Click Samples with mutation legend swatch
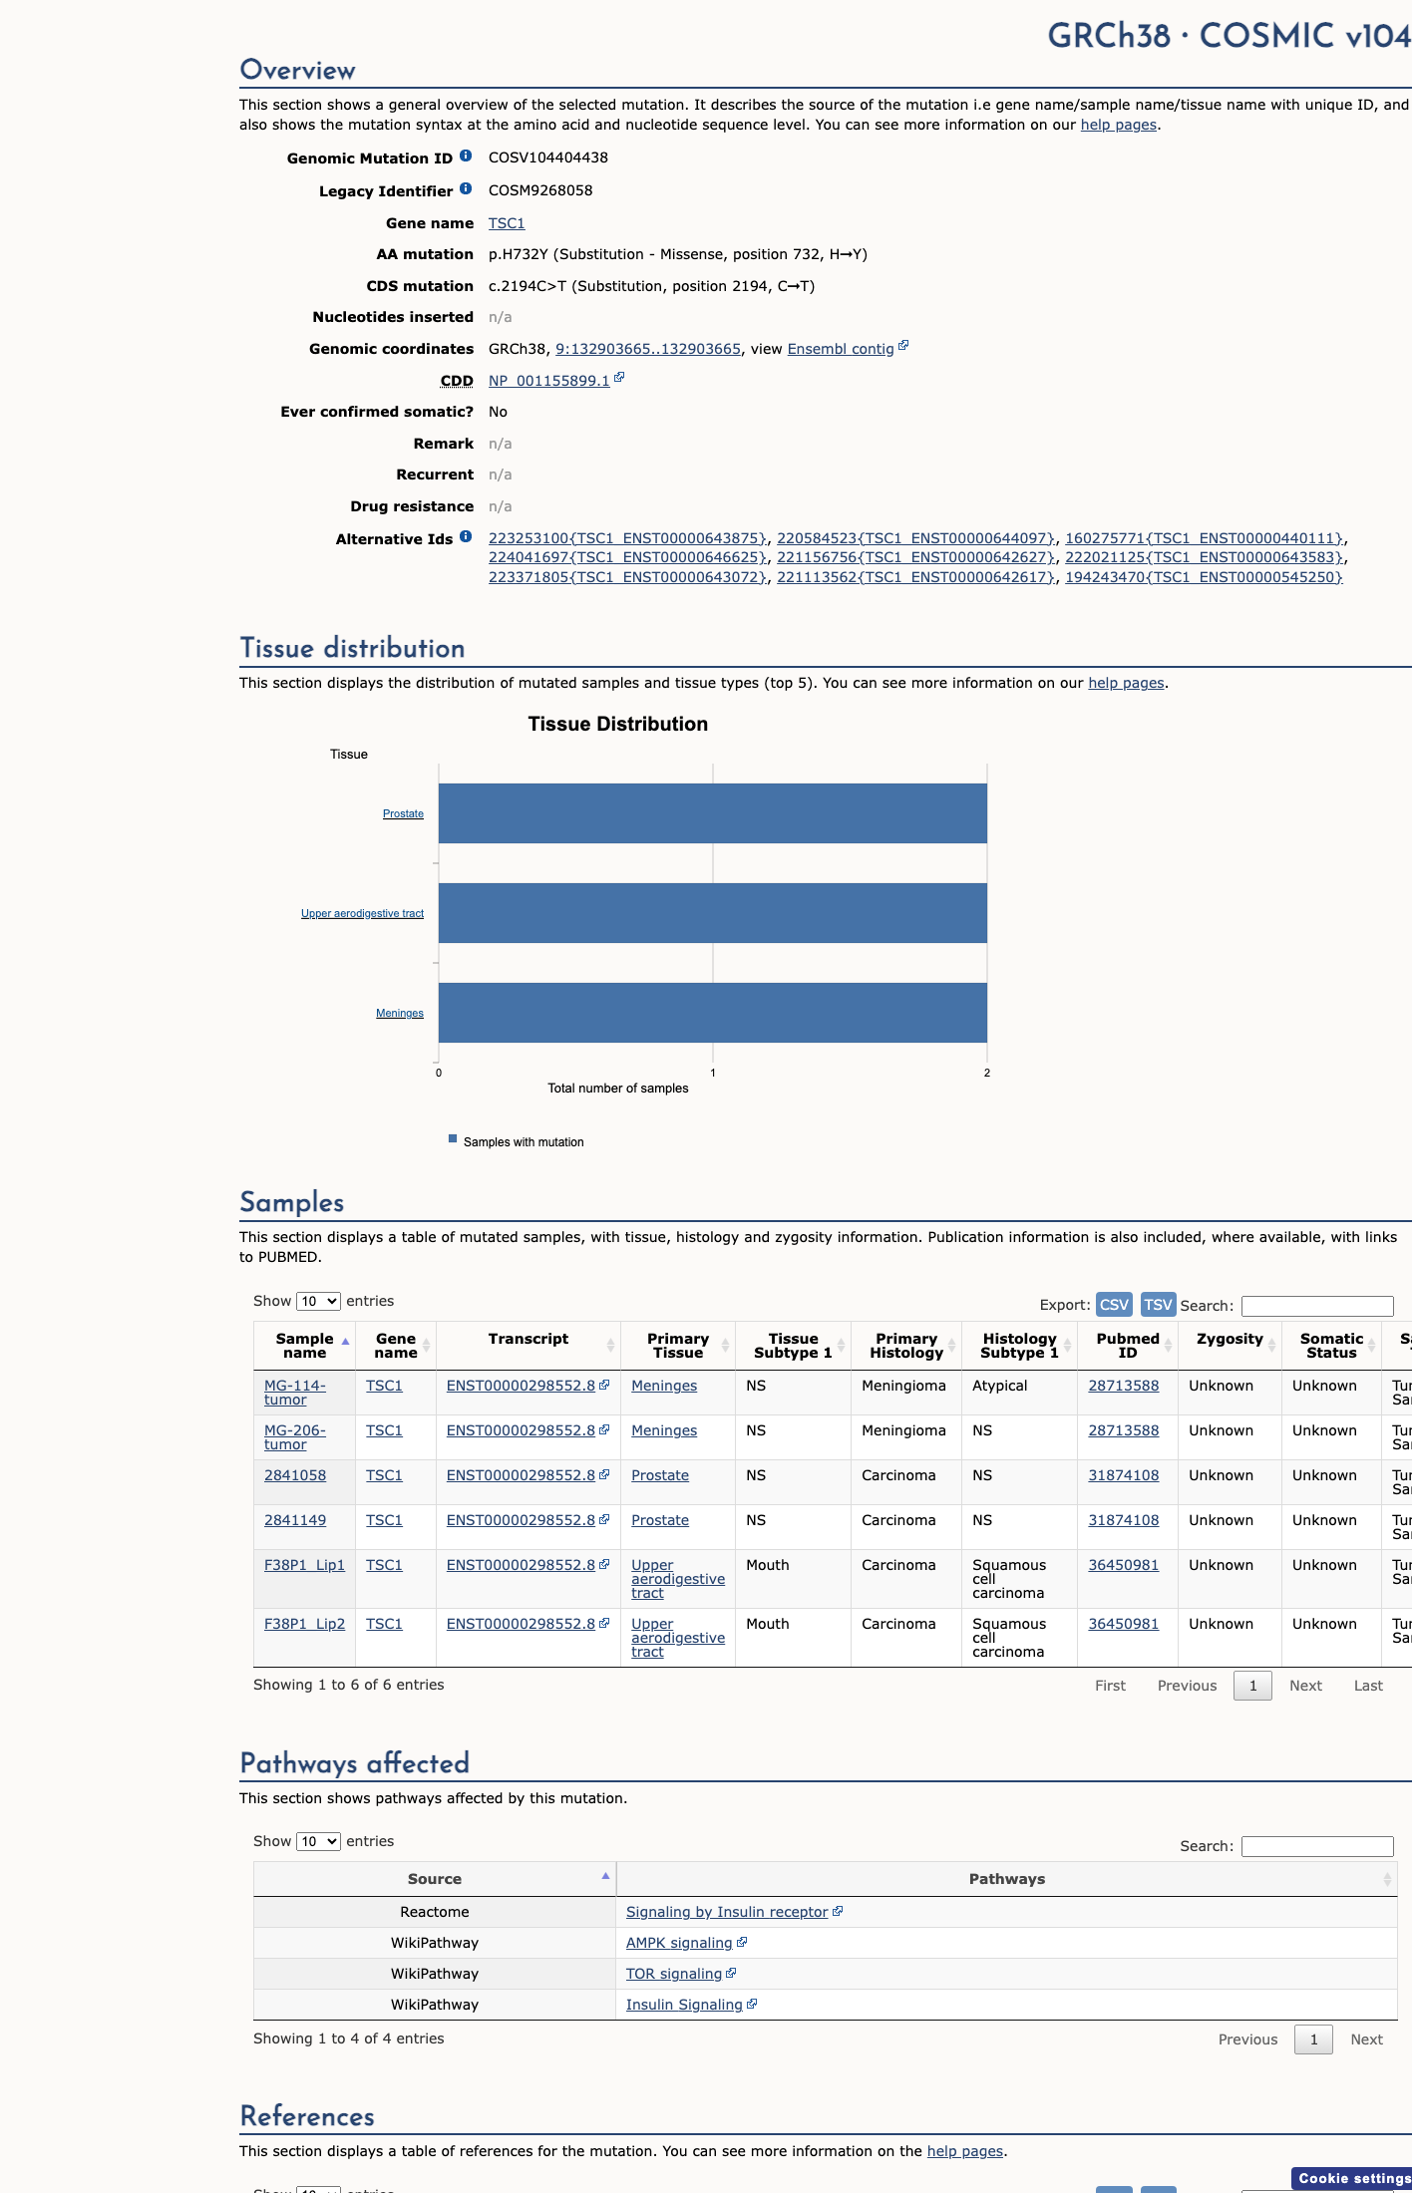This screenshot has width=1412, height=2193. 453,1138
